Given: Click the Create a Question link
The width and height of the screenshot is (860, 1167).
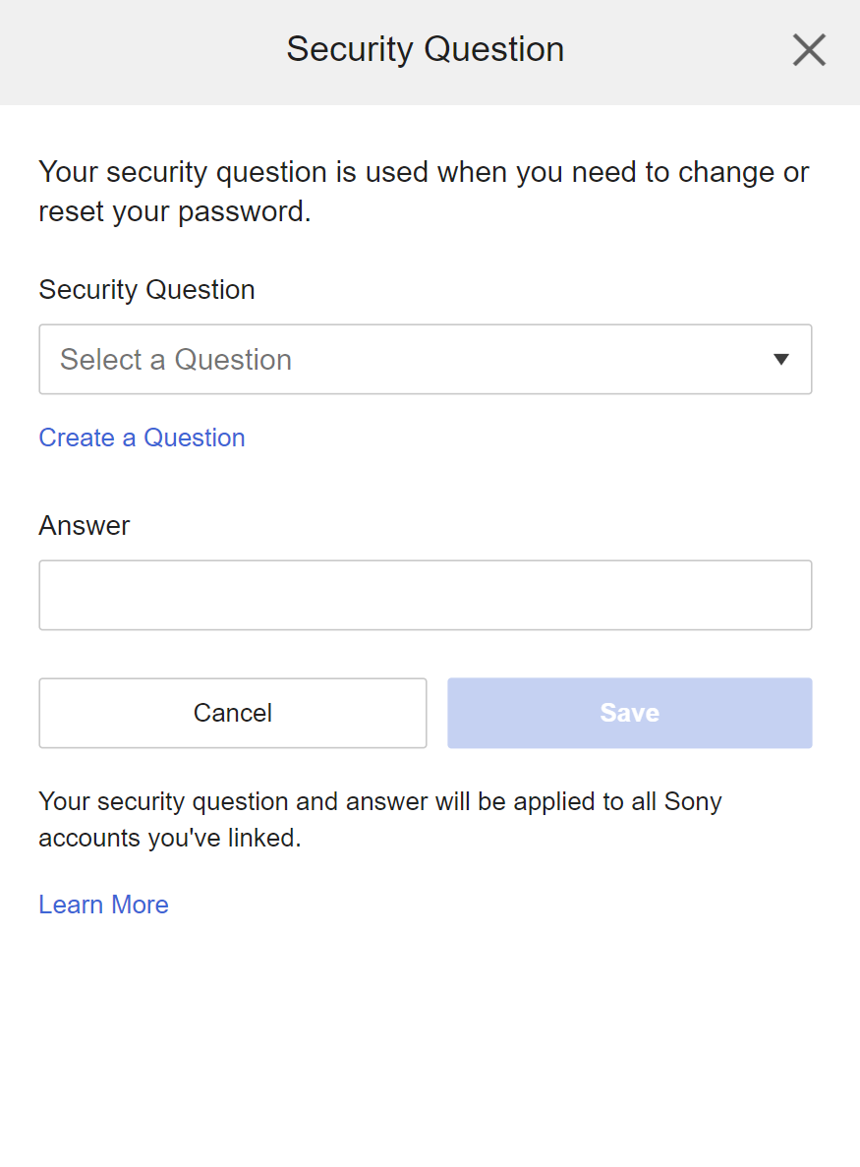Looking at the screenshot, I should tap(142, 438).
